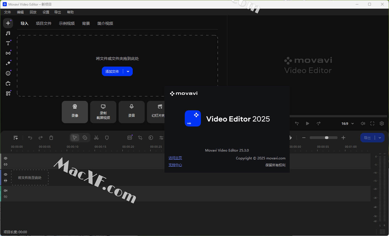Hide the main video track eye
The height and width of the screenshot is (236, 389).
6,174
